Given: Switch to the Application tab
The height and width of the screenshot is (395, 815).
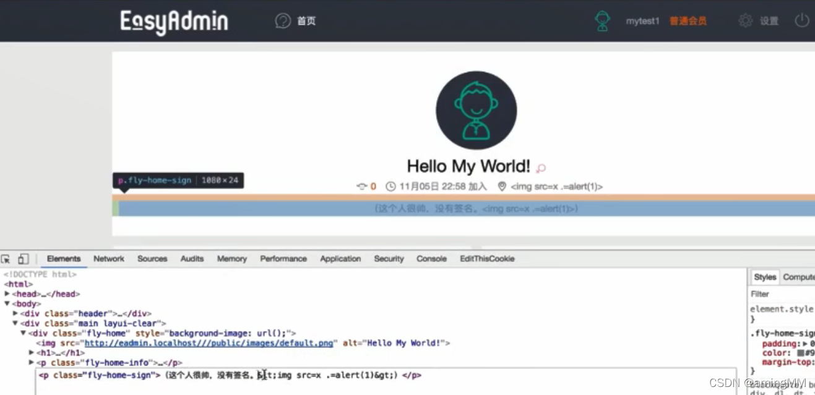Looking at the screenshot, I should (340, 258).
